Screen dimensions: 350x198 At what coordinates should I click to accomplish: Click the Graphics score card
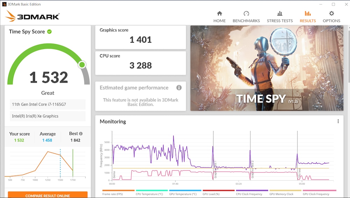tap(140, 37)
